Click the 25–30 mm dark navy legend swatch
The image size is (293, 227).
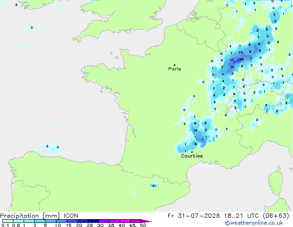(93, 221)
